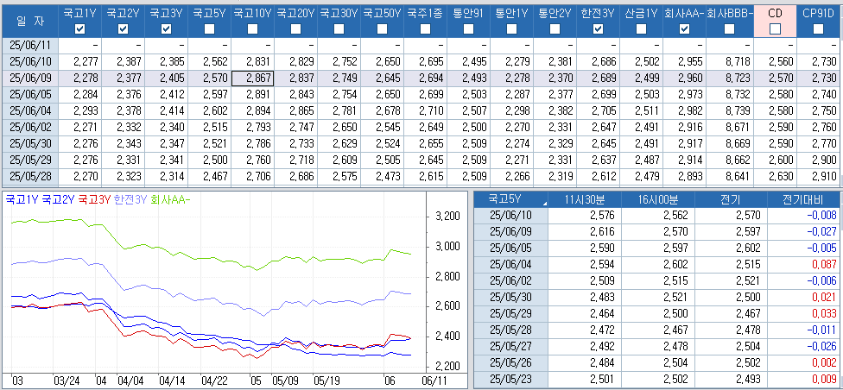Click the 전기대비 column header

coord(802,200)
